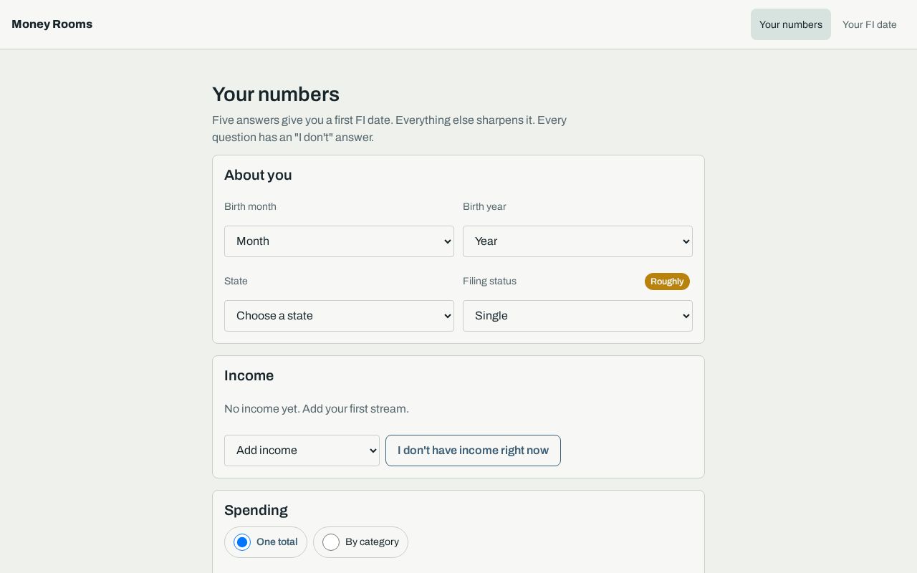917x573 pixels.
Task: Open the Birth year dropdown
Action: 577,241
